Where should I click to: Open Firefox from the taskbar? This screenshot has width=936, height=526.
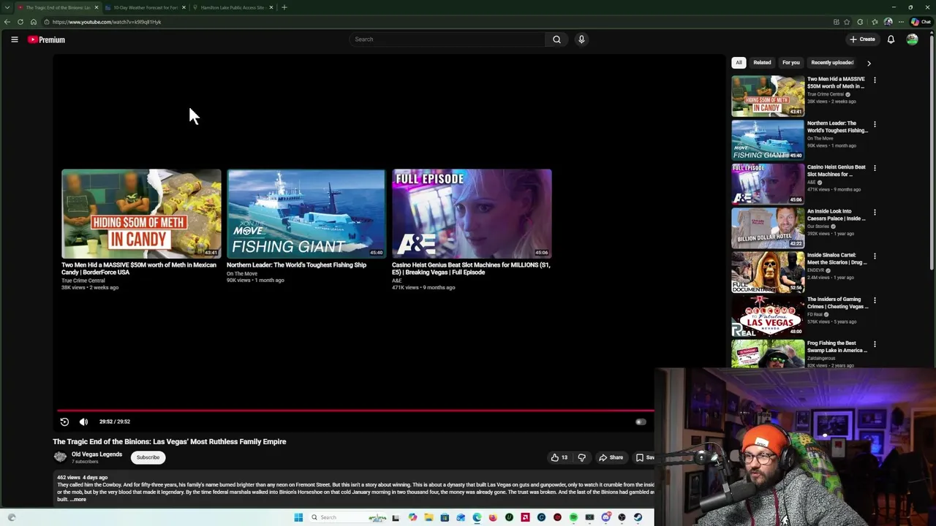pyautogui.click(x=493, y=517)
